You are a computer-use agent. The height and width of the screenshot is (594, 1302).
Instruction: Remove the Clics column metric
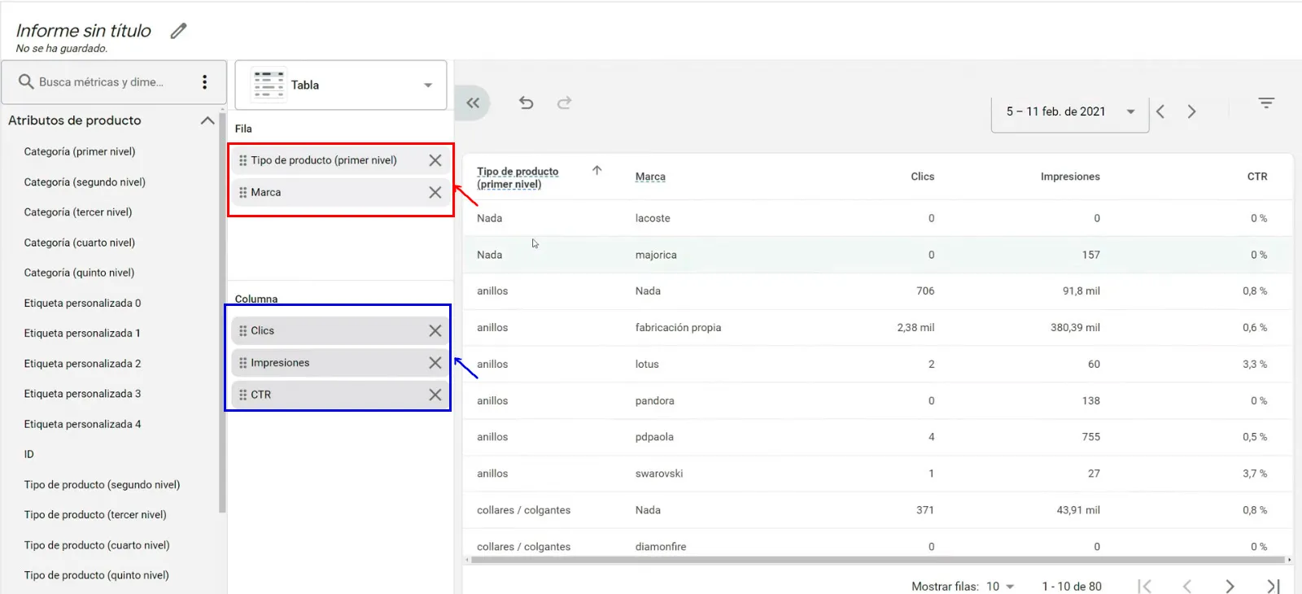click(435, 330)
